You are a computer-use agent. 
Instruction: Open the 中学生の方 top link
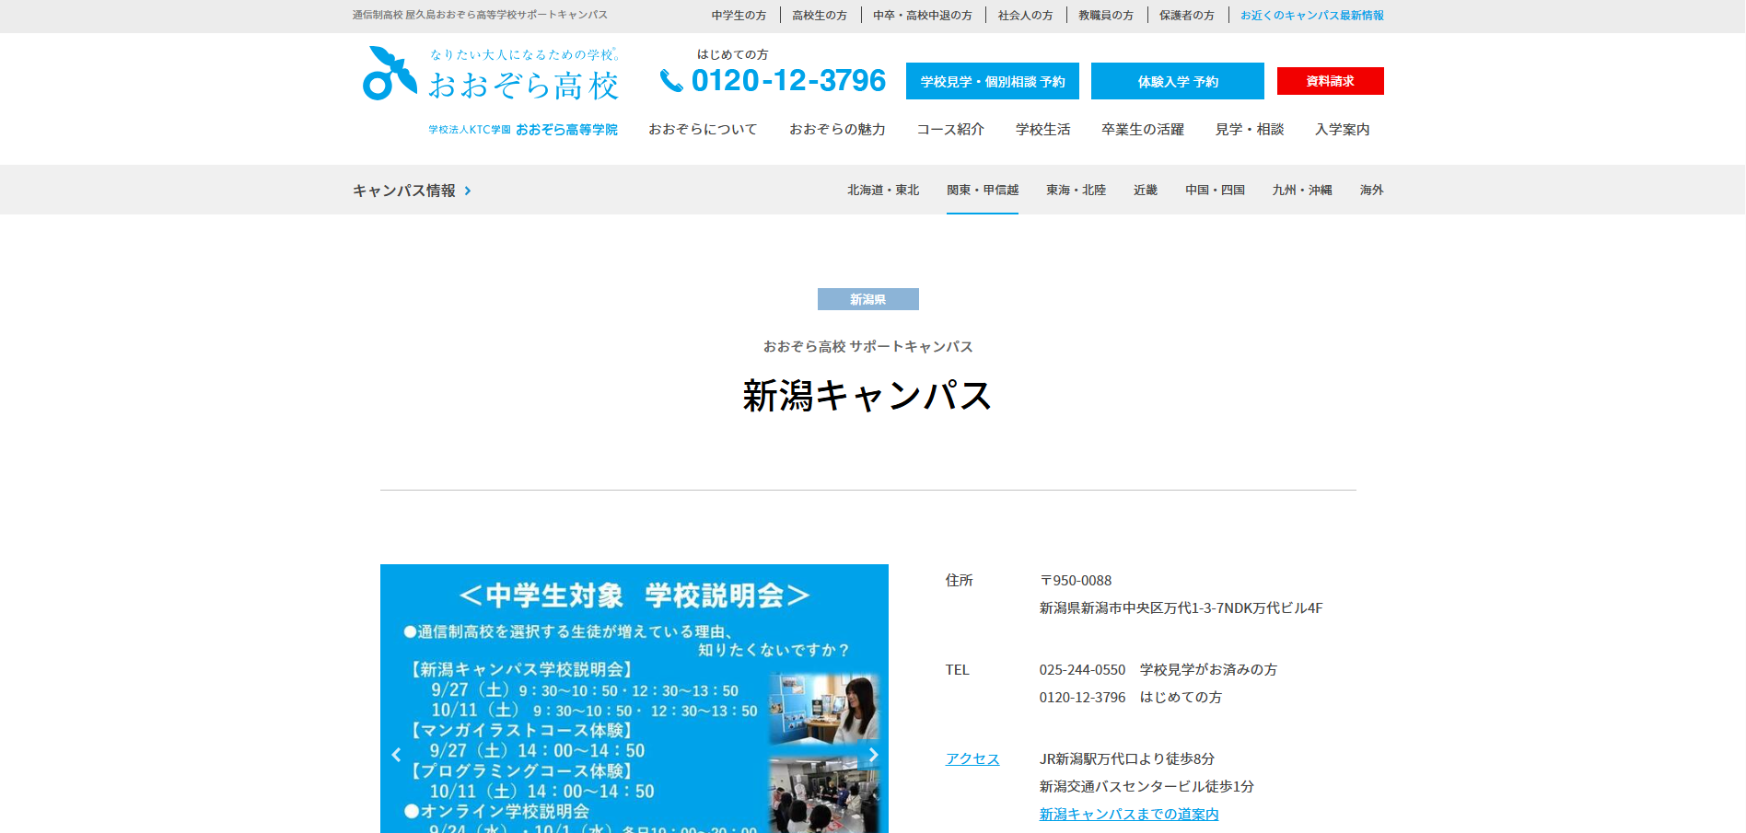coord(739,16)
